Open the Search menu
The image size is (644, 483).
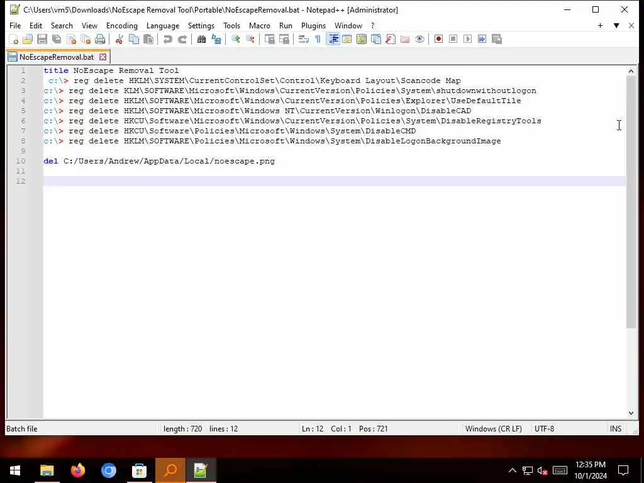[62, 25]
